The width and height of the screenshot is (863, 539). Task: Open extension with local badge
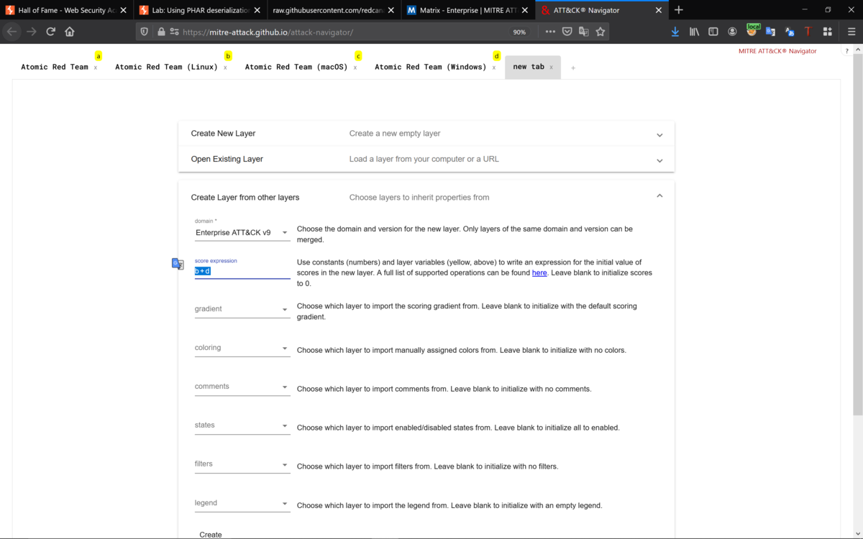click(x=752, y=30)
